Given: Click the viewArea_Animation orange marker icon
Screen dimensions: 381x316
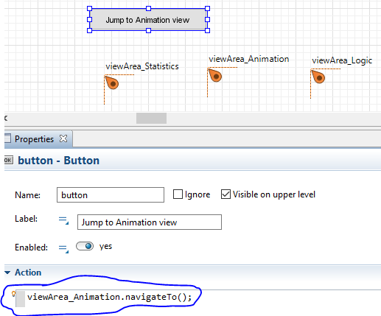Looking at the screenshot, I should point(215,75).
